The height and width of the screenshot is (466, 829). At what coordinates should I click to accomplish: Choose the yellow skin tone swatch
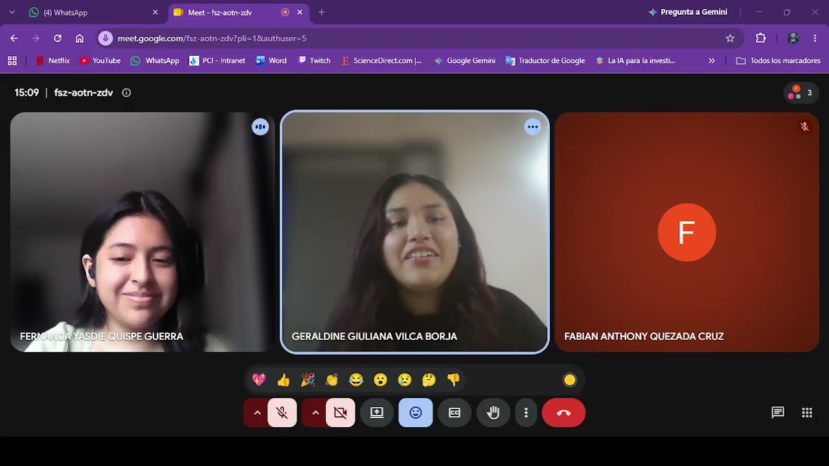coord(570,380)
